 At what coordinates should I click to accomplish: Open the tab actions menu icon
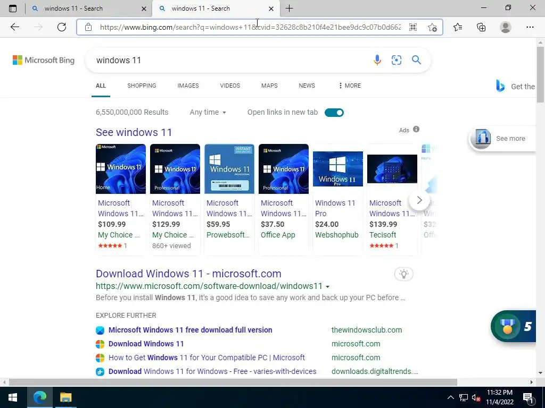tap(13, 8)
